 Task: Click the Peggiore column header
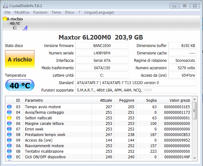(x=125, y=100)
